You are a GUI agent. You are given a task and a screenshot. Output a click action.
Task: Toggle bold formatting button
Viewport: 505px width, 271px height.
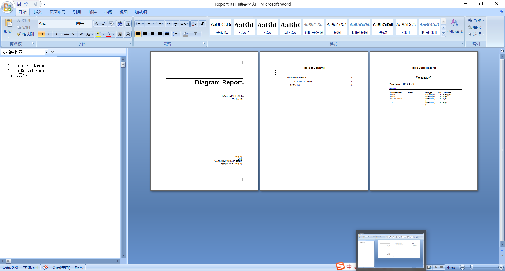tap(41, 34)
